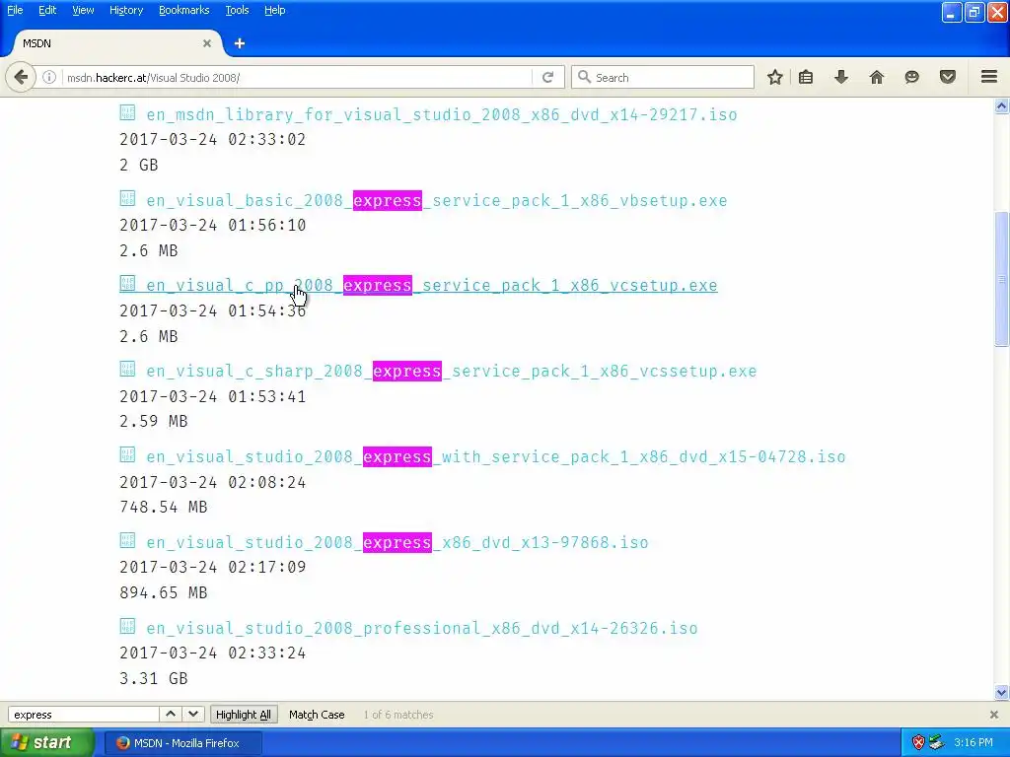Find next match arrow in find bar
The width and height of the screenshot is (1010, 757).
pyautogui.click(x=193, y=714)
